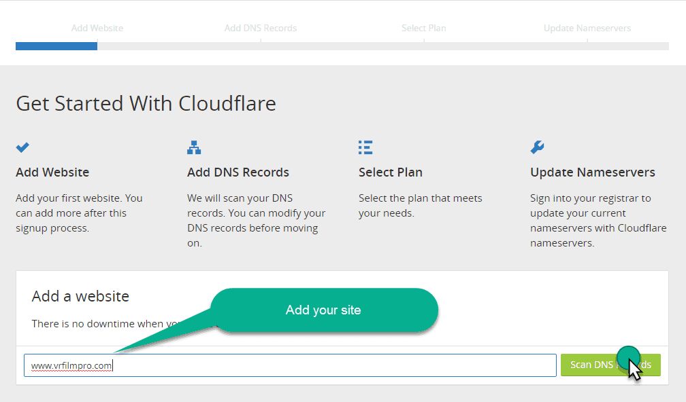Click the 'Sign into your registrar' description
686x402 pixels.
pos(598,221)
